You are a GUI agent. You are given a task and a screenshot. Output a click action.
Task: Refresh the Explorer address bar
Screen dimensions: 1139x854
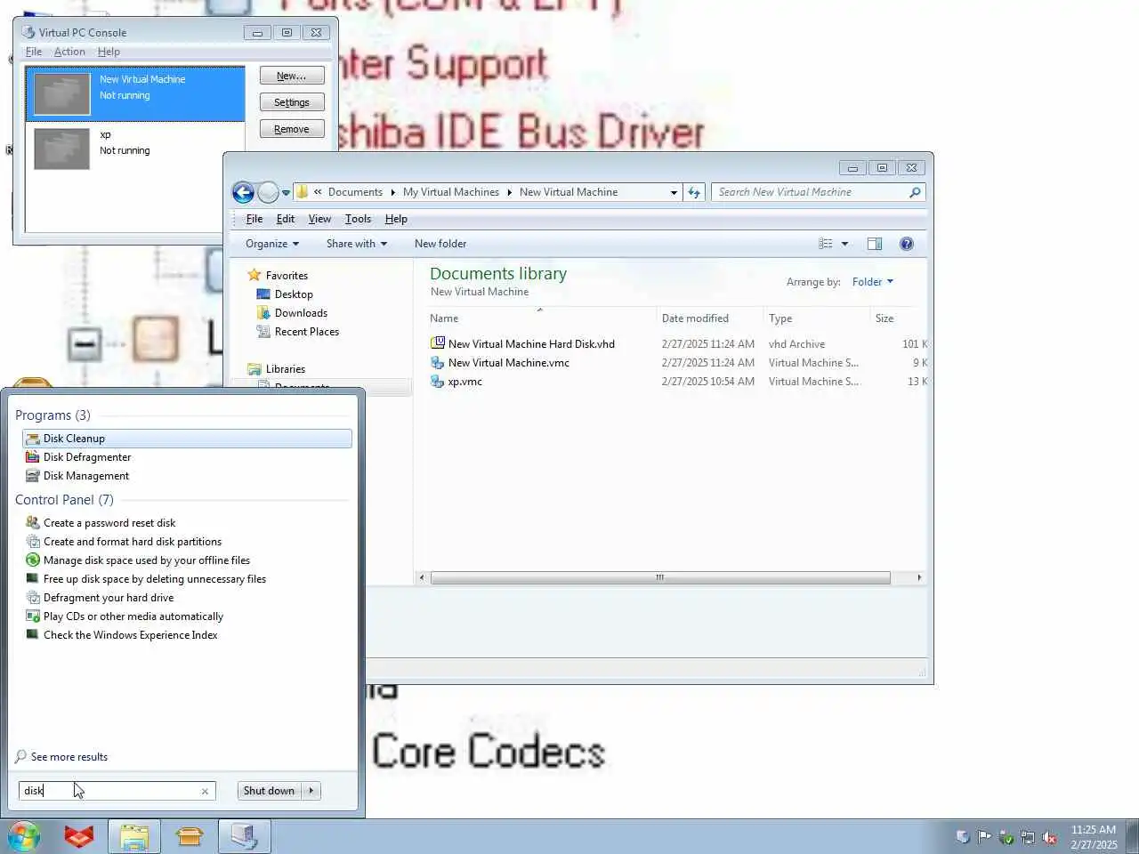click(694, 192)
